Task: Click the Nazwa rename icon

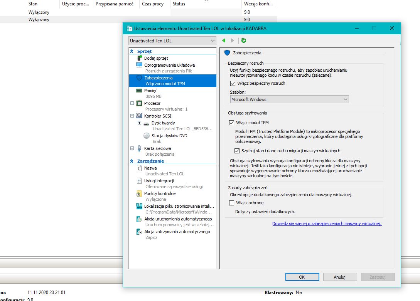Action: click(x=139, y=168)
